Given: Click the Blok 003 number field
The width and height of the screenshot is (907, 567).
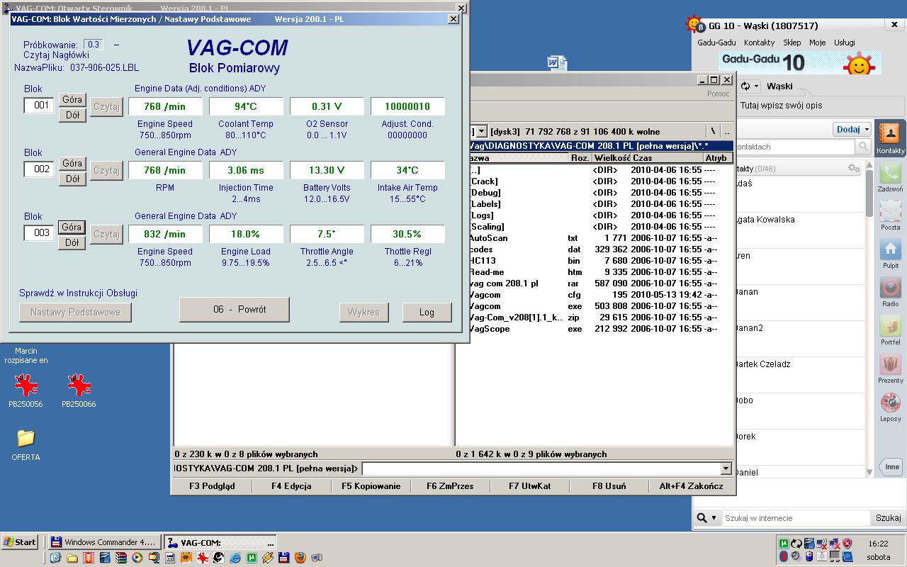Looking at the screenshot, I should pos(40,233).
